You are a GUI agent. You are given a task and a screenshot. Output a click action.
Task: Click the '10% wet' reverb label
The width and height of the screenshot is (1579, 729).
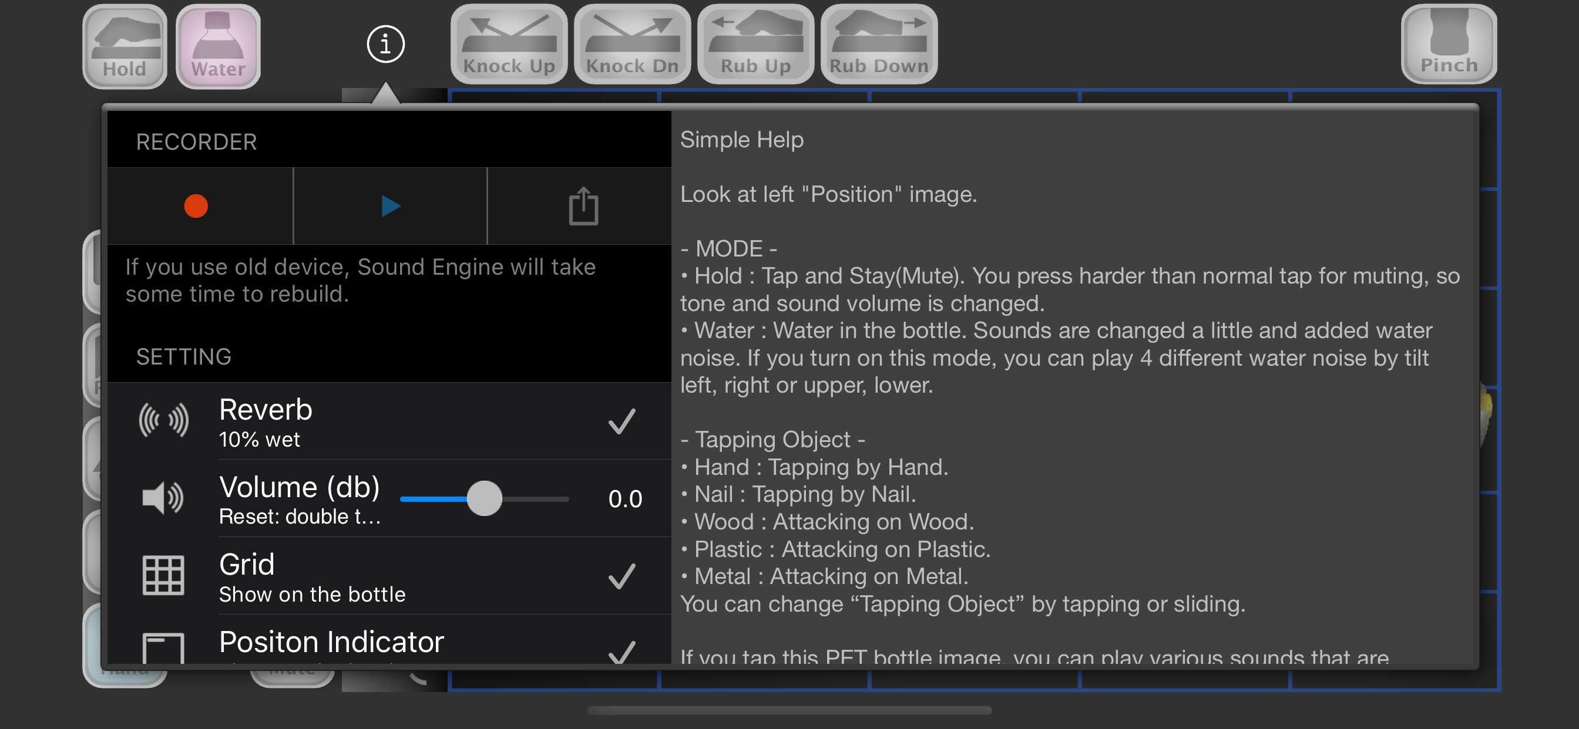pyautogui.click(x=259, y=439)
